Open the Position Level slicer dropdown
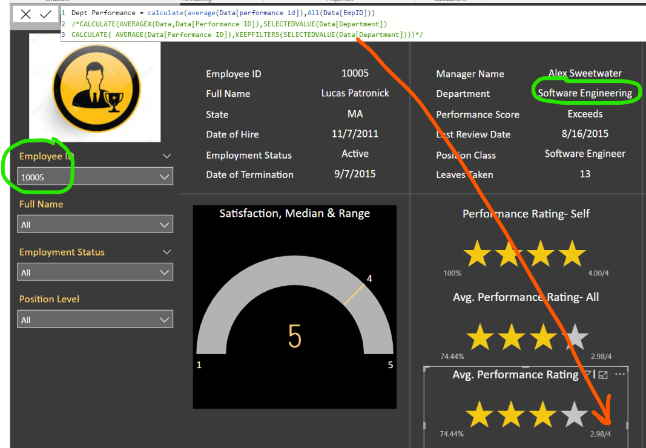 coord(95,320)
